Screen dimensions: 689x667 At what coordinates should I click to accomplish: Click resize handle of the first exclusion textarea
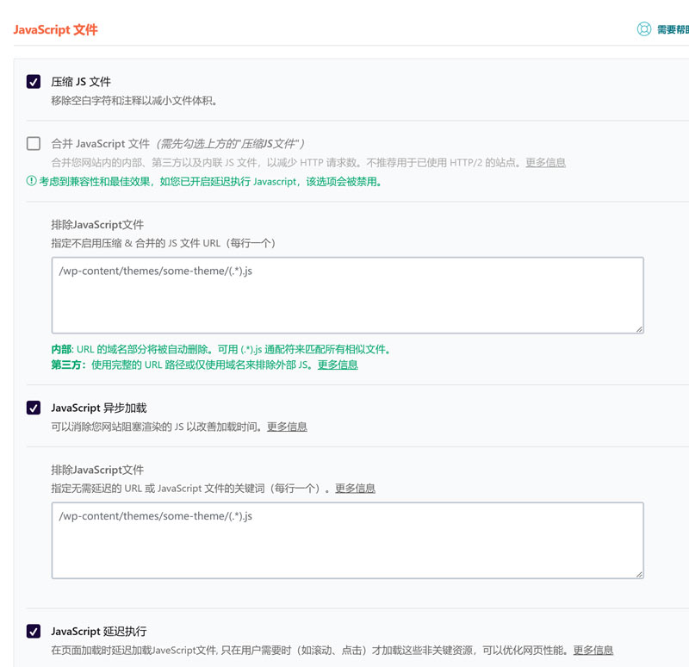[x=638, y=327]
